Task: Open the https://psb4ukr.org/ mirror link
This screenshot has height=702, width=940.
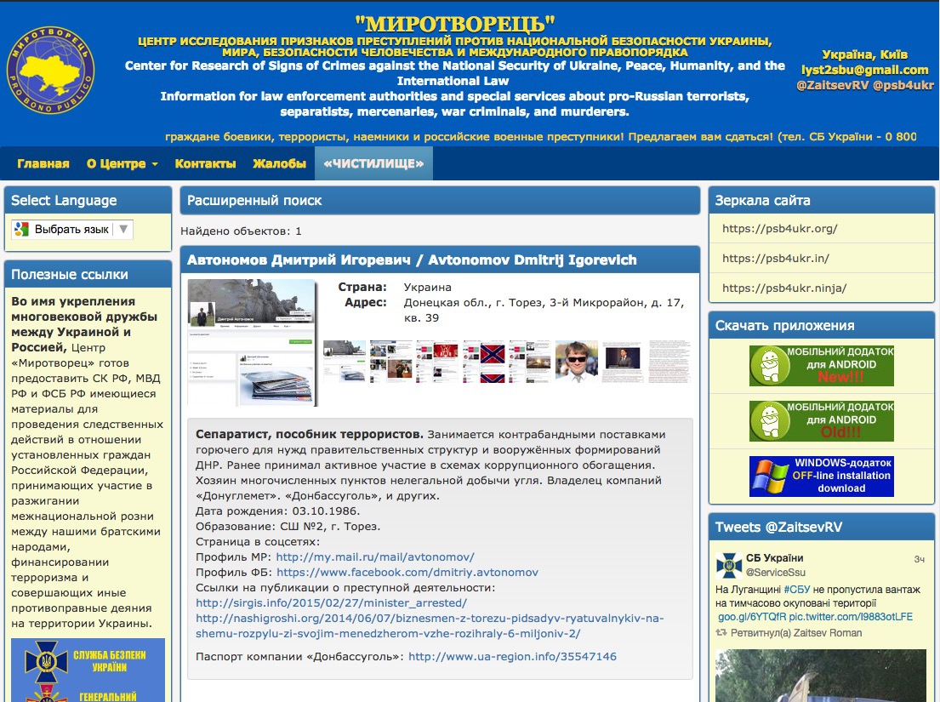Action: (x=779, y=228)
